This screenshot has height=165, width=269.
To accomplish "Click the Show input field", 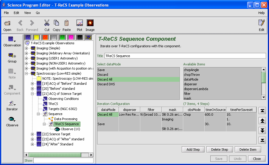I will tap(63, 161).
